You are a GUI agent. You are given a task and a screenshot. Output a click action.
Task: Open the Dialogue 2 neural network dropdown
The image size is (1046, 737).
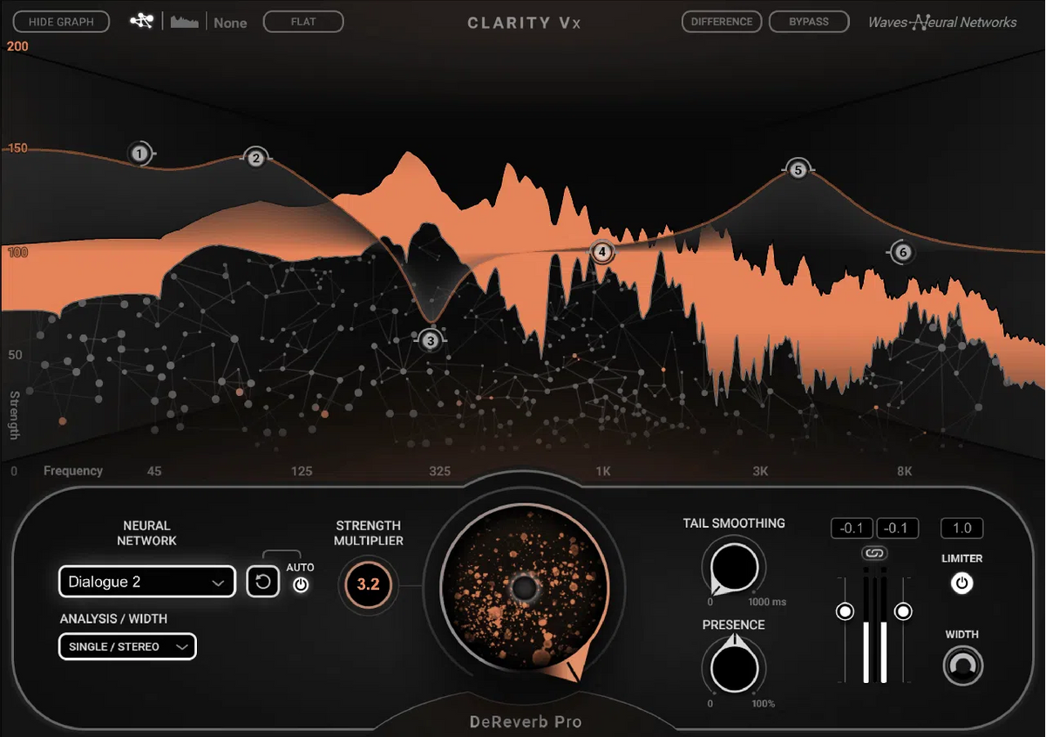pos(146,581)
